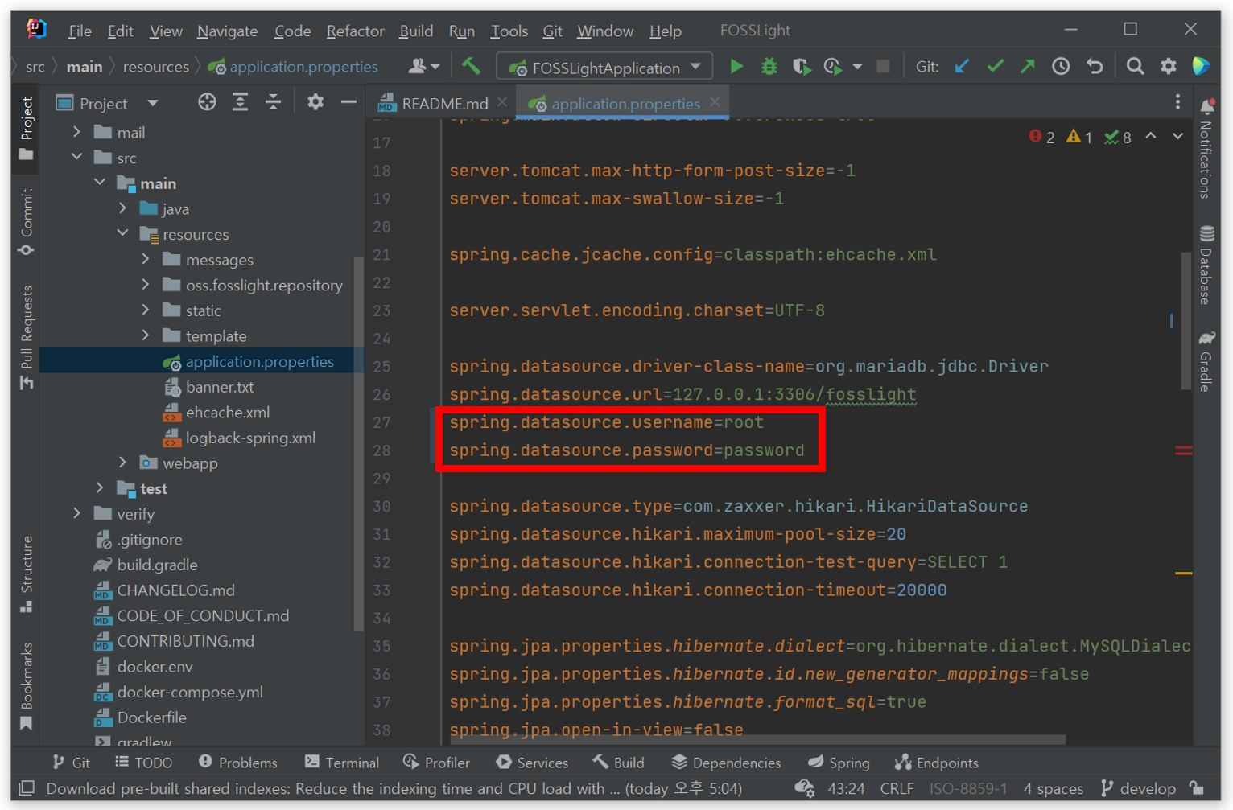Open the Refactor menu
The width and height of the screenshot is (1233, 810).
(x=355, y=31)
